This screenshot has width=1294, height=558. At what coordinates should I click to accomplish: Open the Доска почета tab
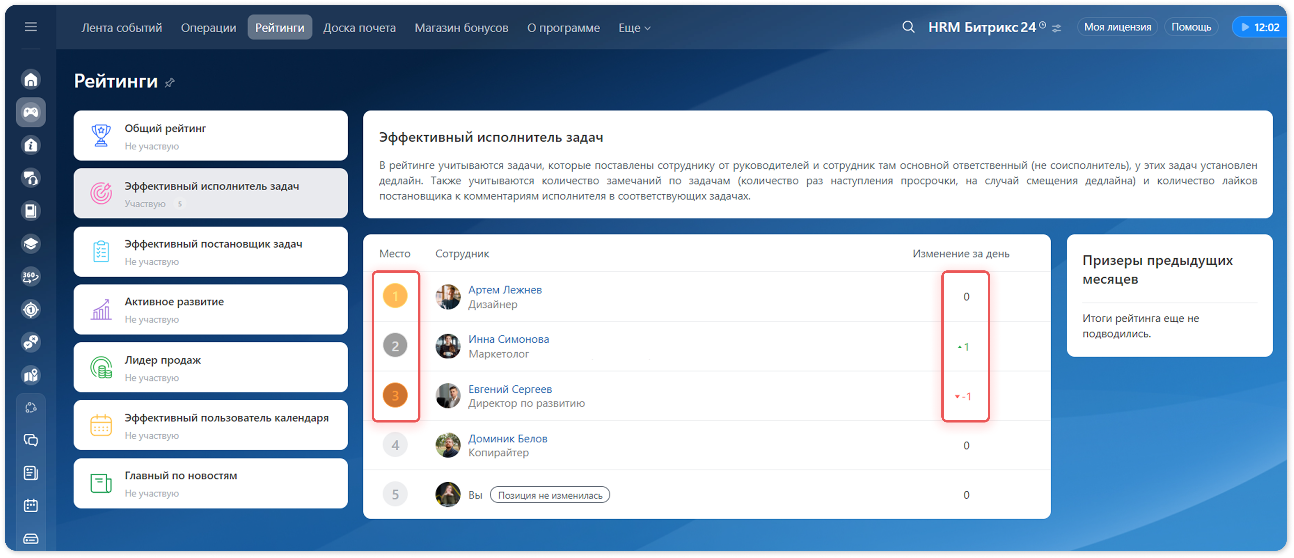click(359, 28)
